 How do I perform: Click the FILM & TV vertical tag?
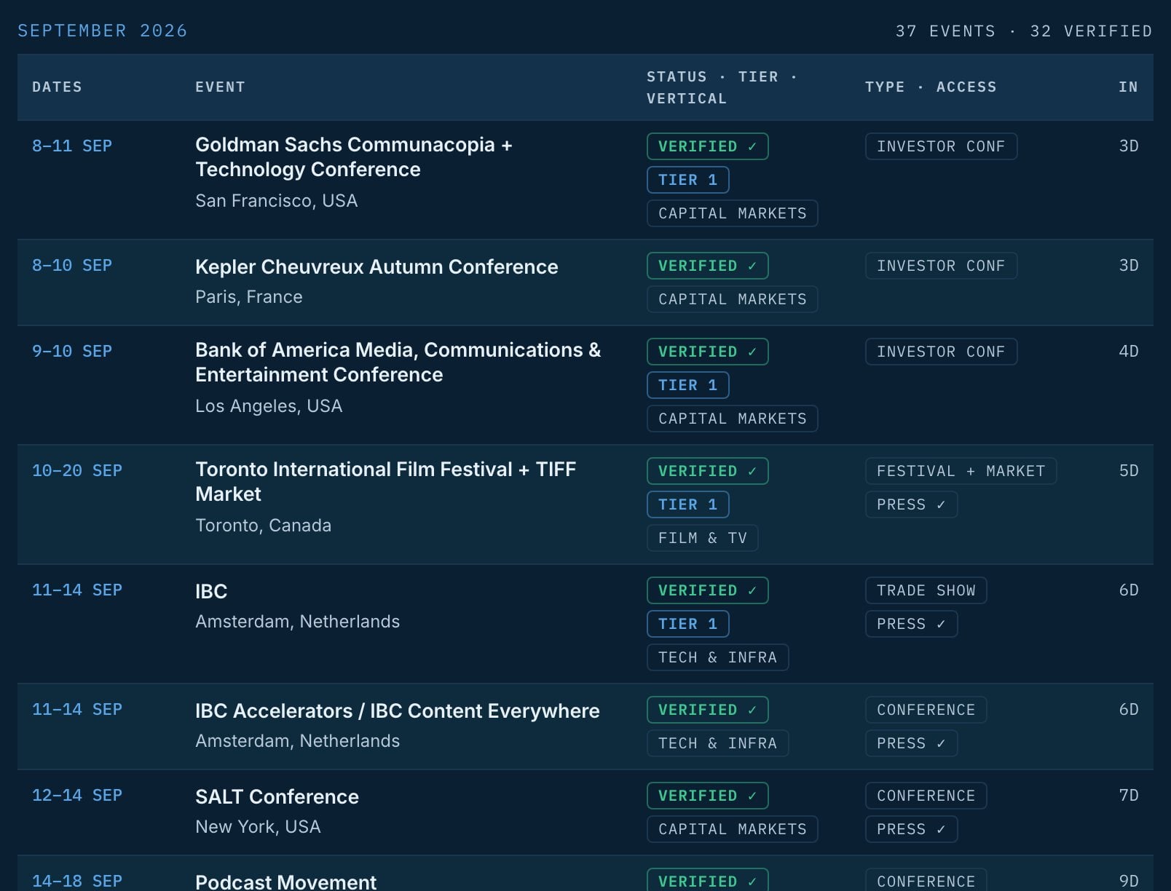(702, 538)
